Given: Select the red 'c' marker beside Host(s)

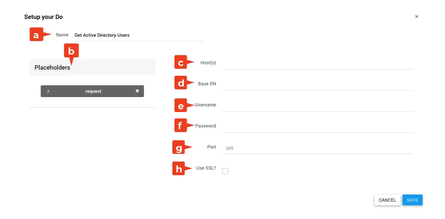Looking at the screenshot, I should tap(181, 62).
